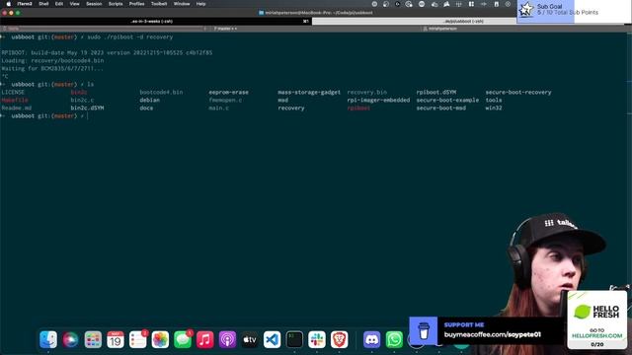
Task: Open Launchpad in the dock
Action: [x=93, y=339]
